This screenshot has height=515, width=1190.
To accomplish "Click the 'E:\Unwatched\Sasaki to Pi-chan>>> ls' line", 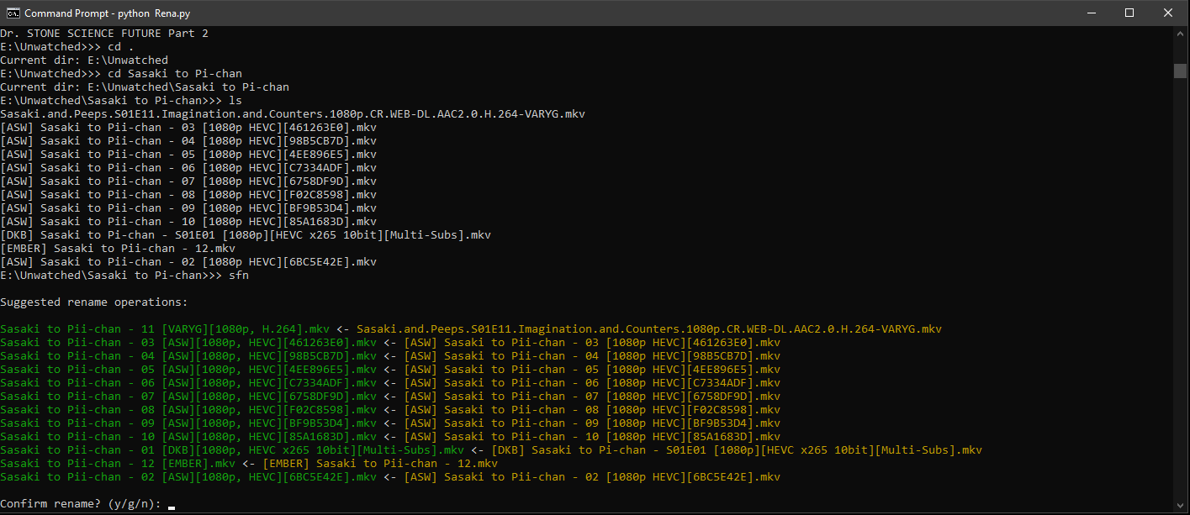I will tap(121, 101).
